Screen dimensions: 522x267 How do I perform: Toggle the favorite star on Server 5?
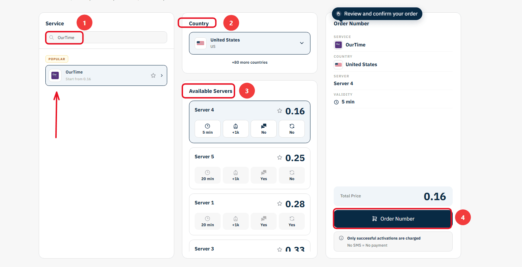(x=279, y=157)
